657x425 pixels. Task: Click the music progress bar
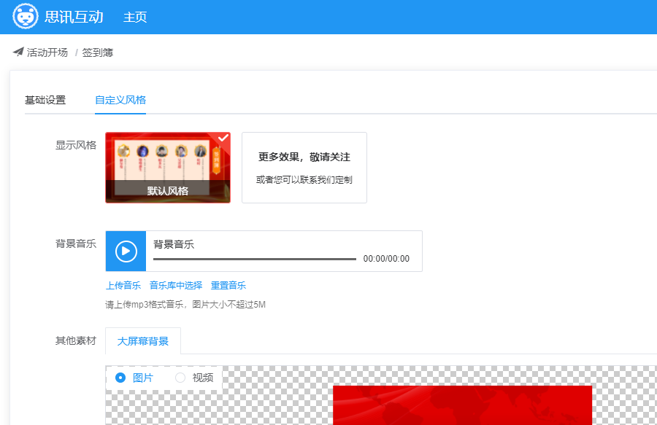click(254, 259)
